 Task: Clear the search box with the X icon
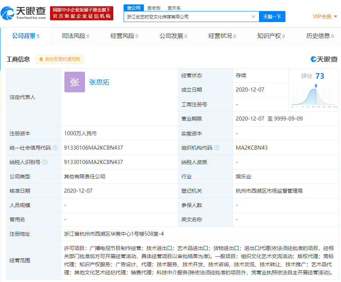253,17
